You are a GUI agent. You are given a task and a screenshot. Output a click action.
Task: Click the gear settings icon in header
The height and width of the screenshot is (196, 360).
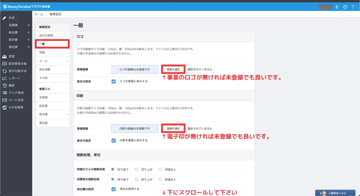[345, 7]
